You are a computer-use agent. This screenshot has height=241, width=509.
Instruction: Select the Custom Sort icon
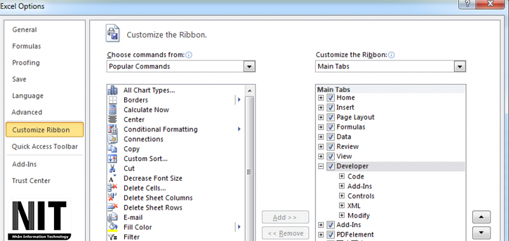coord(113,158)
